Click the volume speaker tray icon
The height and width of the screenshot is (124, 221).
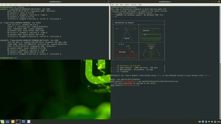click(x=212, y=122)
